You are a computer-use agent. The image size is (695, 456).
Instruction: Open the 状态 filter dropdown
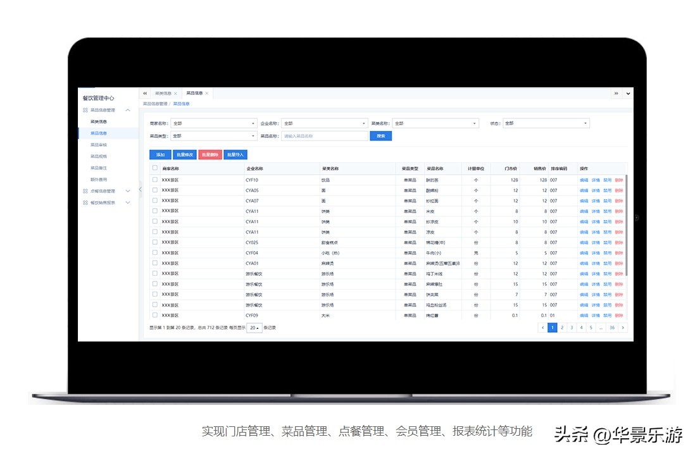coord(546,123)
